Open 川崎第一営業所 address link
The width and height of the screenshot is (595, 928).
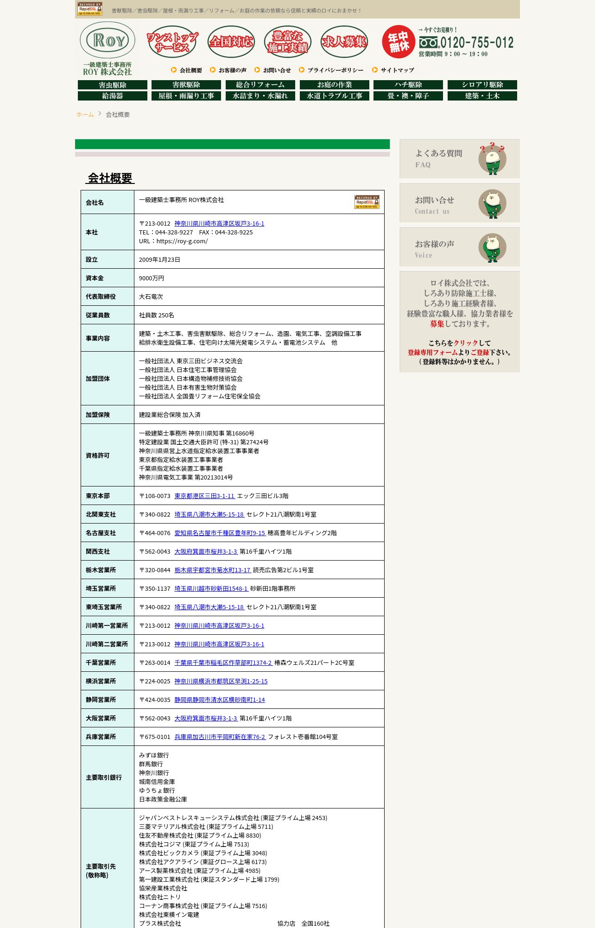tap(219, 625)
